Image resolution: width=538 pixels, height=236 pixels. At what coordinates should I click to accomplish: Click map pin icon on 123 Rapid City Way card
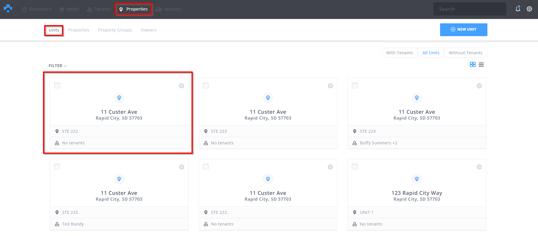point(417,179)
